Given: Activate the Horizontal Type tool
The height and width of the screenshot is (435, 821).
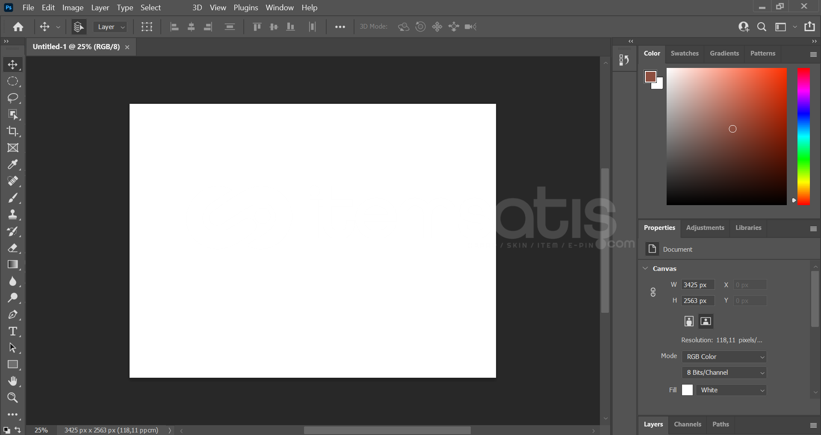Looking at the screenshot, I should click(x=12, y=331).
